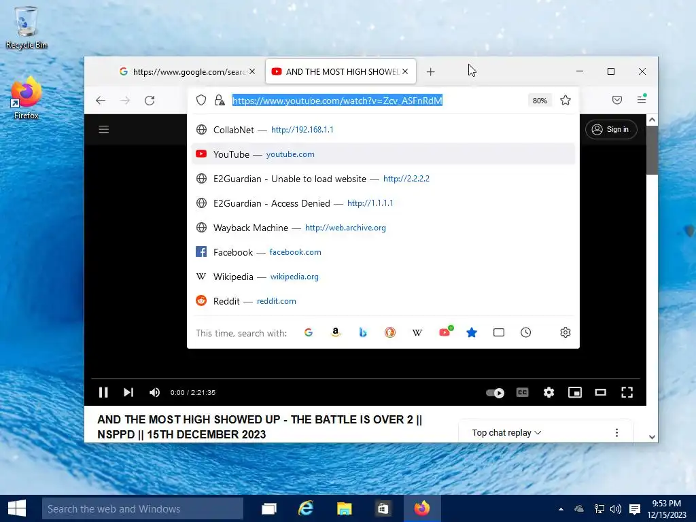Reload the current page
The width and height of the screenshot is (696, 522).
(x=150, y=101)
